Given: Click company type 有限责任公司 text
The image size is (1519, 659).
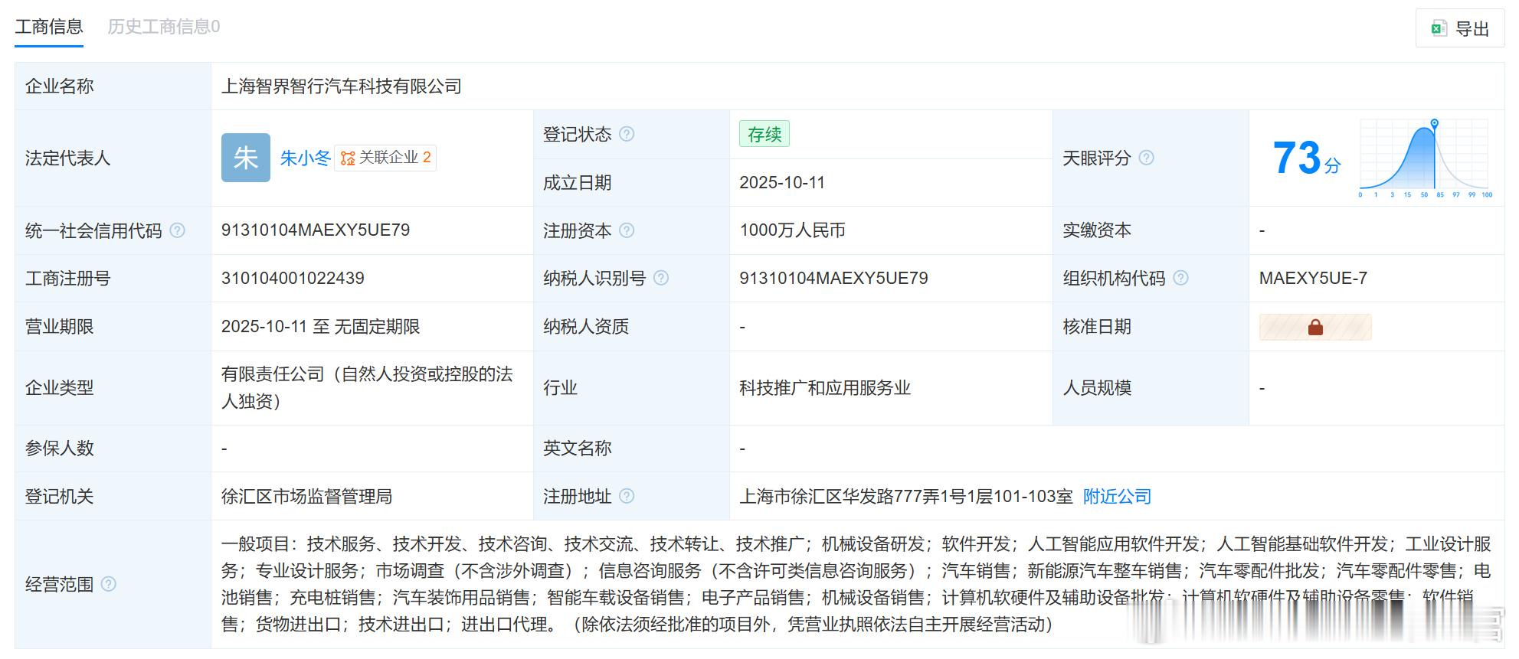Looking at the screenshot, I should click(x=367, y=387).
